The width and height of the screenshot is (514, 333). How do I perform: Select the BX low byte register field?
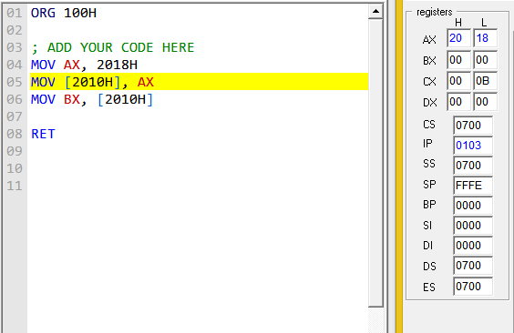pyautogui.click(x=485, y=60)
